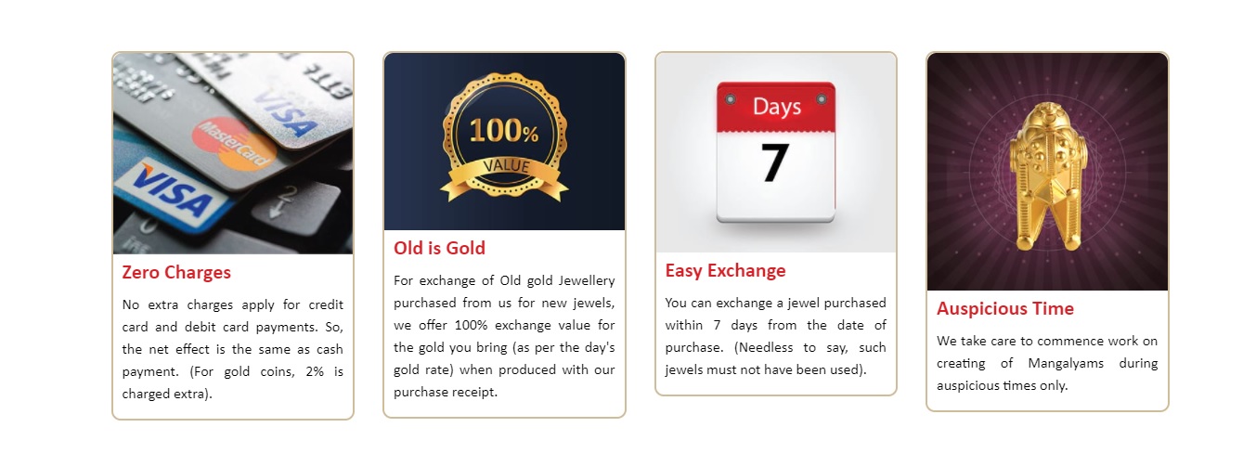
Task: Click the credit cards image
Action: pyautogui.click(x=233, y=153)
